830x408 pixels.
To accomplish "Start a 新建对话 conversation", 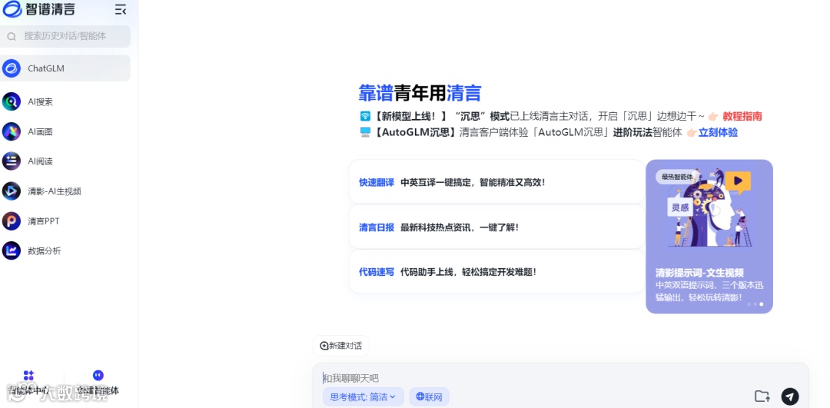I will click(x=341, y=346).
